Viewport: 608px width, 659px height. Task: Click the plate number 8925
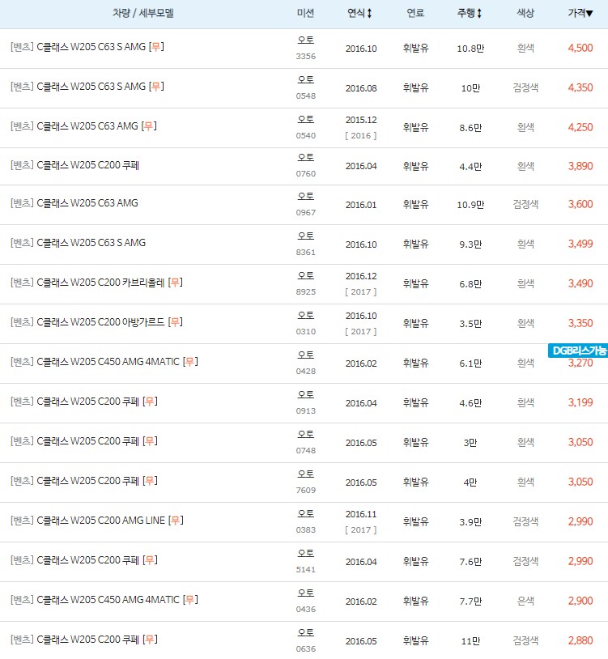[x=305, y=292]
